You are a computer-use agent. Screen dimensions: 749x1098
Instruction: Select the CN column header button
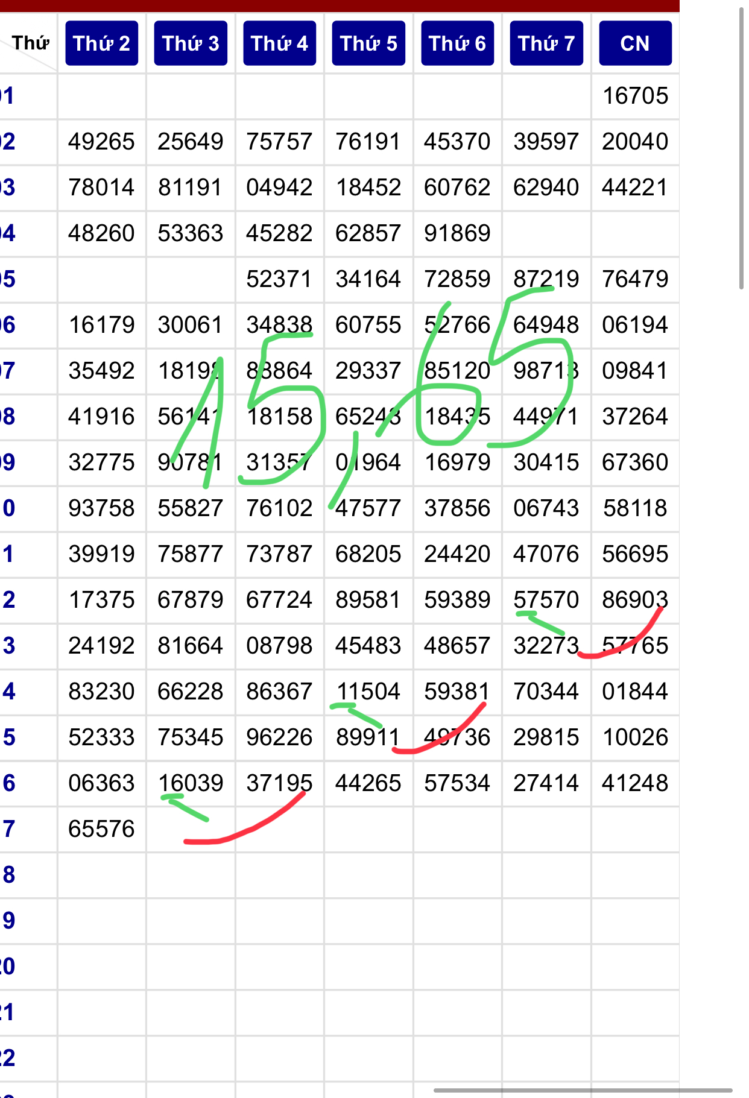635,43
